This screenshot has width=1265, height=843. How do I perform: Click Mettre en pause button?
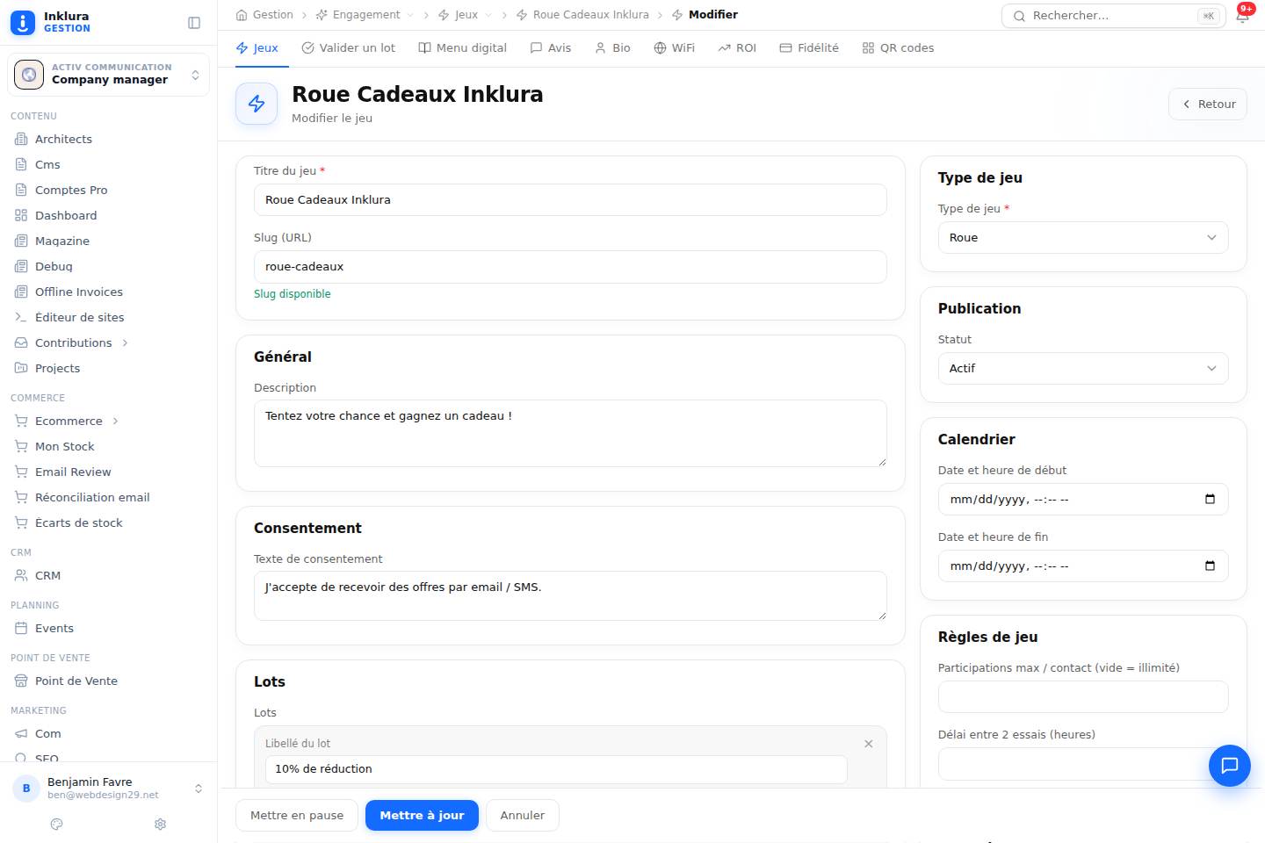(x=297, y=815)
